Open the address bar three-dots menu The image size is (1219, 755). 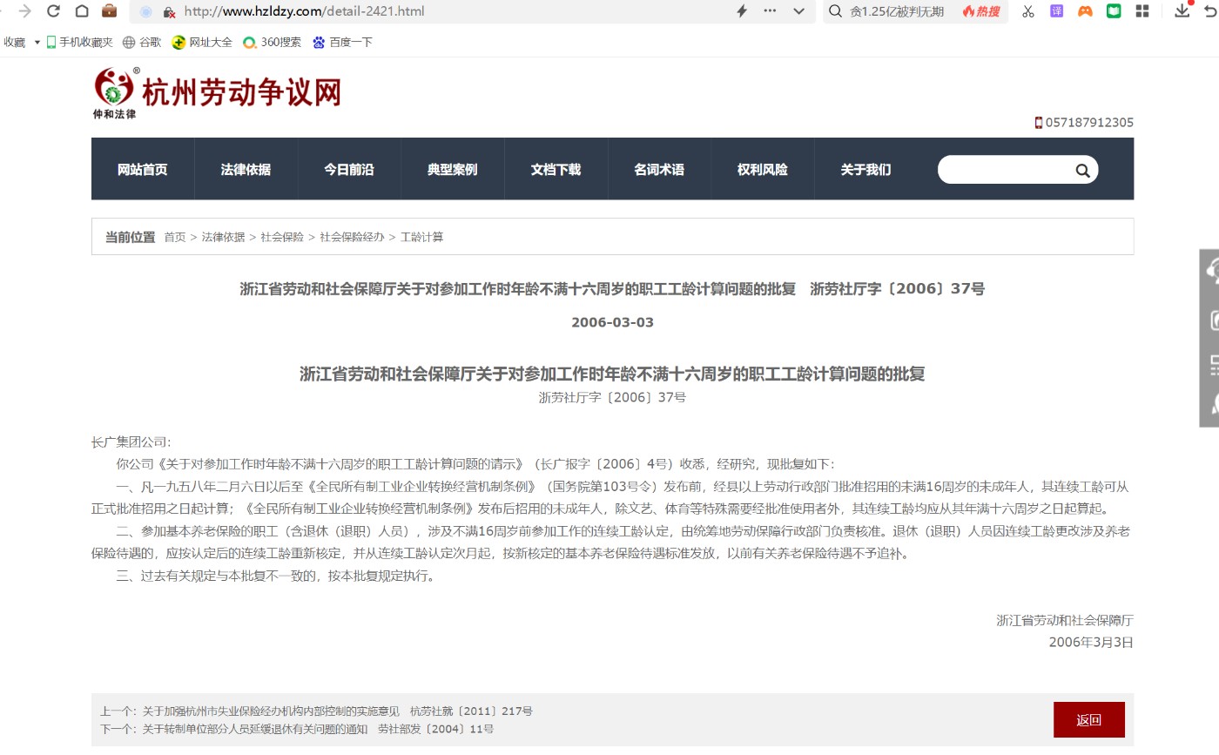tap(770, 11)
